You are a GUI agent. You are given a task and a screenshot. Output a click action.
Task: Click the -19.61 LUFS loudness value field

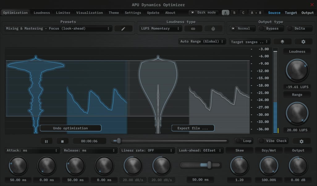(297, 87)
